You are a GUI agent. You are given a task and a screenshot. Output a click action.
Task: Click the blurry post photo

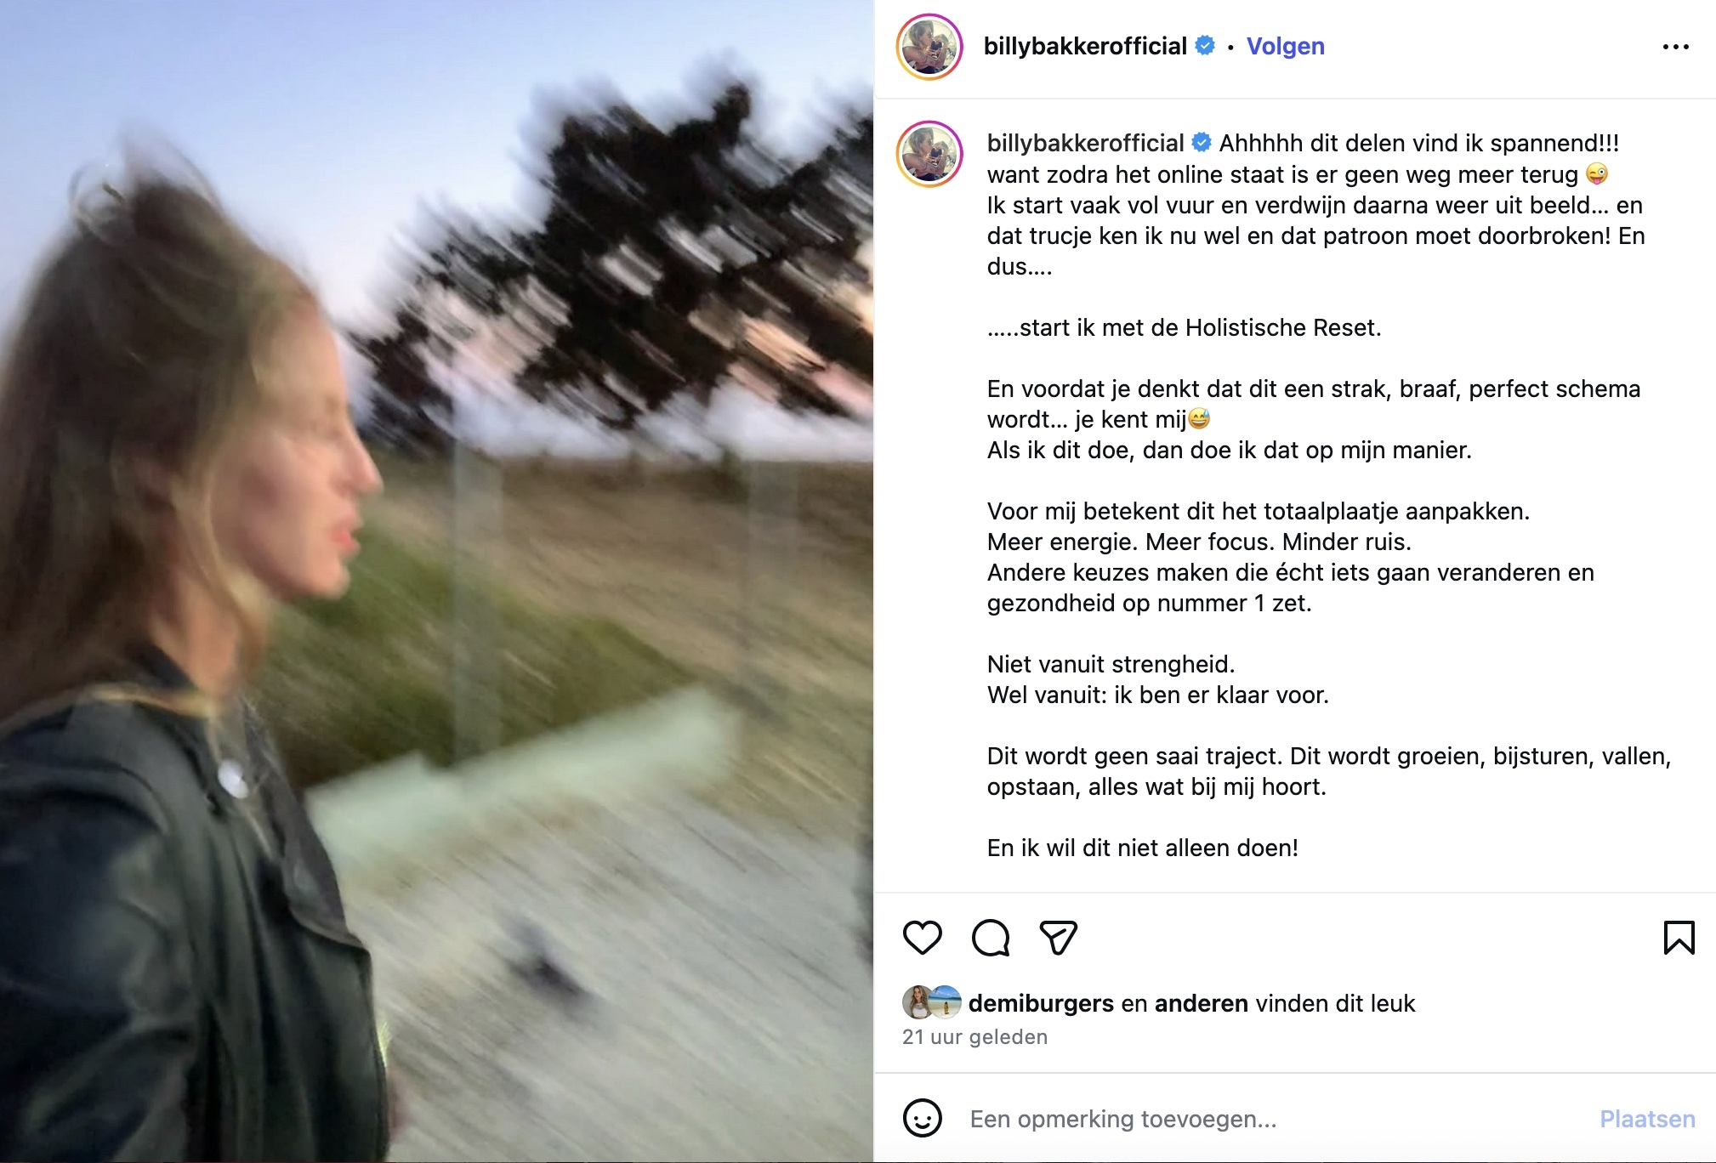[437, 581]
